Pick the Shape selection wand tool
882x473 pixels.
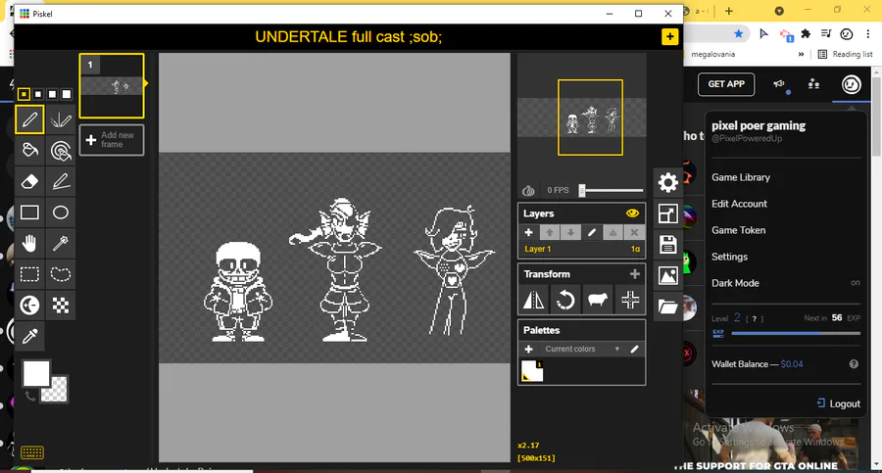(x=61, y=243)
